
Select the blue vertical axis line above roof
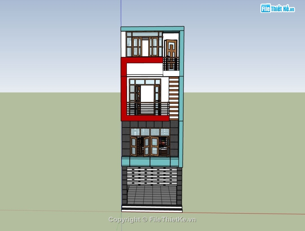121,13
